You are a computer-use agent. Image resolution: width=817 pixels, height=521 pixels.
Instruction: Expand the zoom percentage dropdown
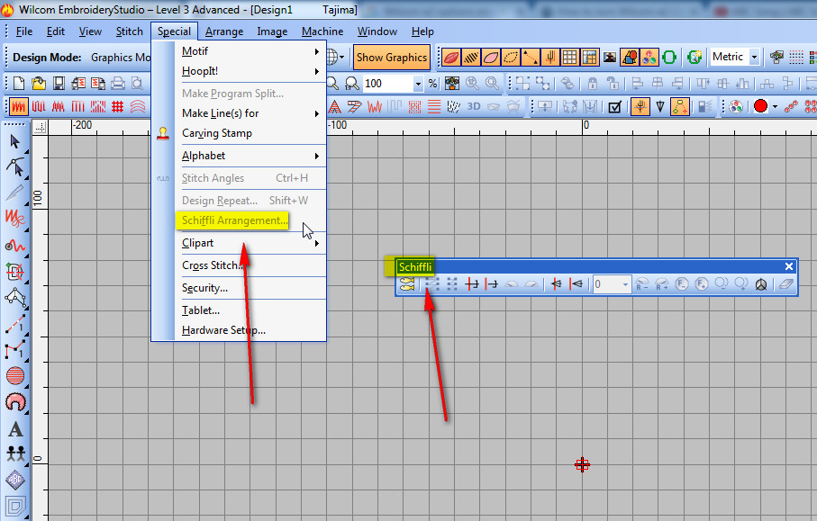coord(418,84)
